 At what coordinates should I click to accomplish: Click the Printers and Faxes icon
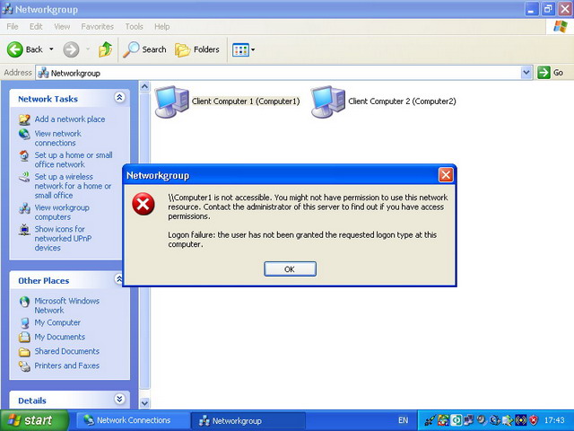[x=24, y=365]
